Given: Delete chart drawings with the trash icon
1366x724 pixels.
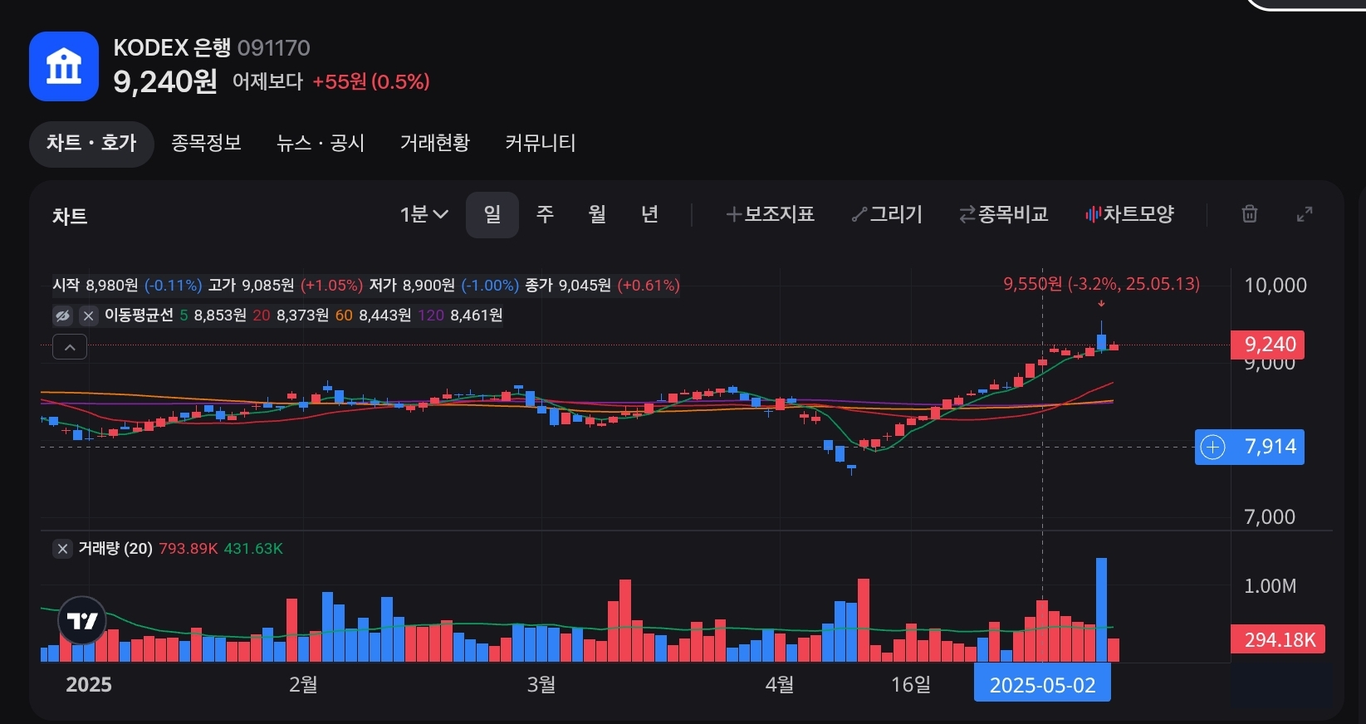Looking at the screenshot, I should pyautogui.click(x=1249, y=214).
